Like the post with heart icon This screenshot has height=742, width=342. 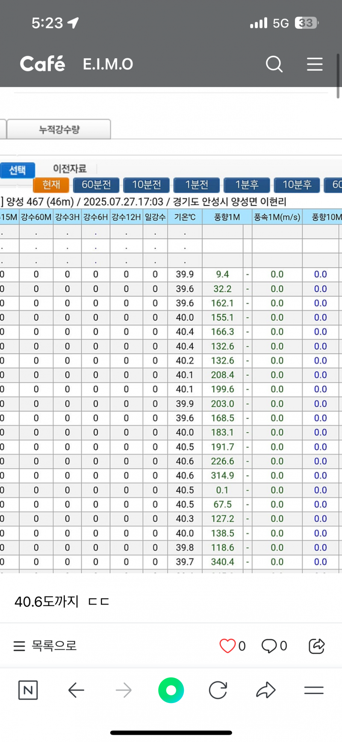pyautogui.click(x=227, y=646)
